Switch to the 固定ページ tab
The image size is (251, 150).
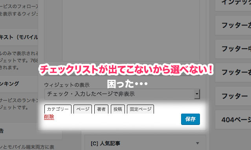coord(140,109)
